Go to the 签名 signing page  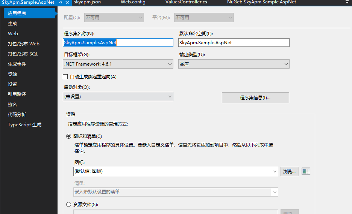point(12,105)
